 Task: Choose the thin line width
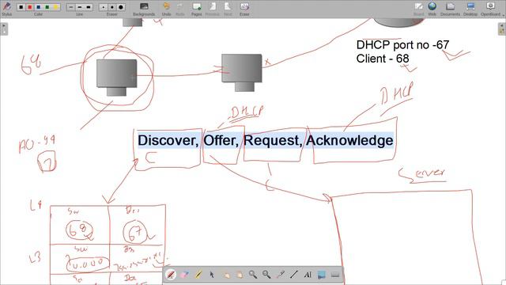(71, 7)
